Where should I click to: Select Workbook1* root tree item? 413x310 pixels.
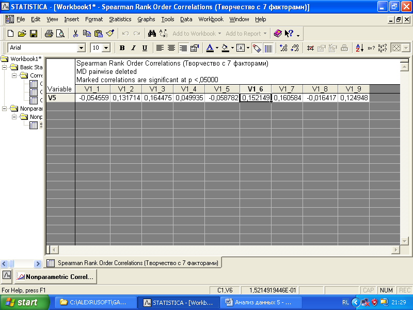point(26,59)
